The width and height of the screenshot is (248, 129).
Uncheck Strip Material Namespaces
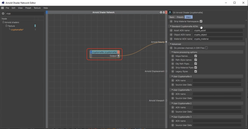(201, 21)
